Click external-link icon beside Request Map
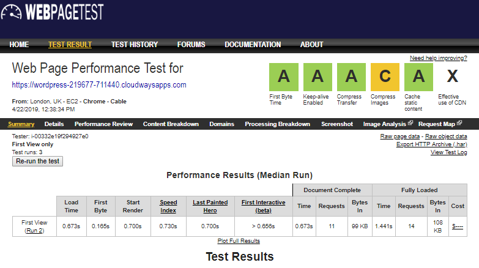The image size is (479, 268). click(459, 123)
